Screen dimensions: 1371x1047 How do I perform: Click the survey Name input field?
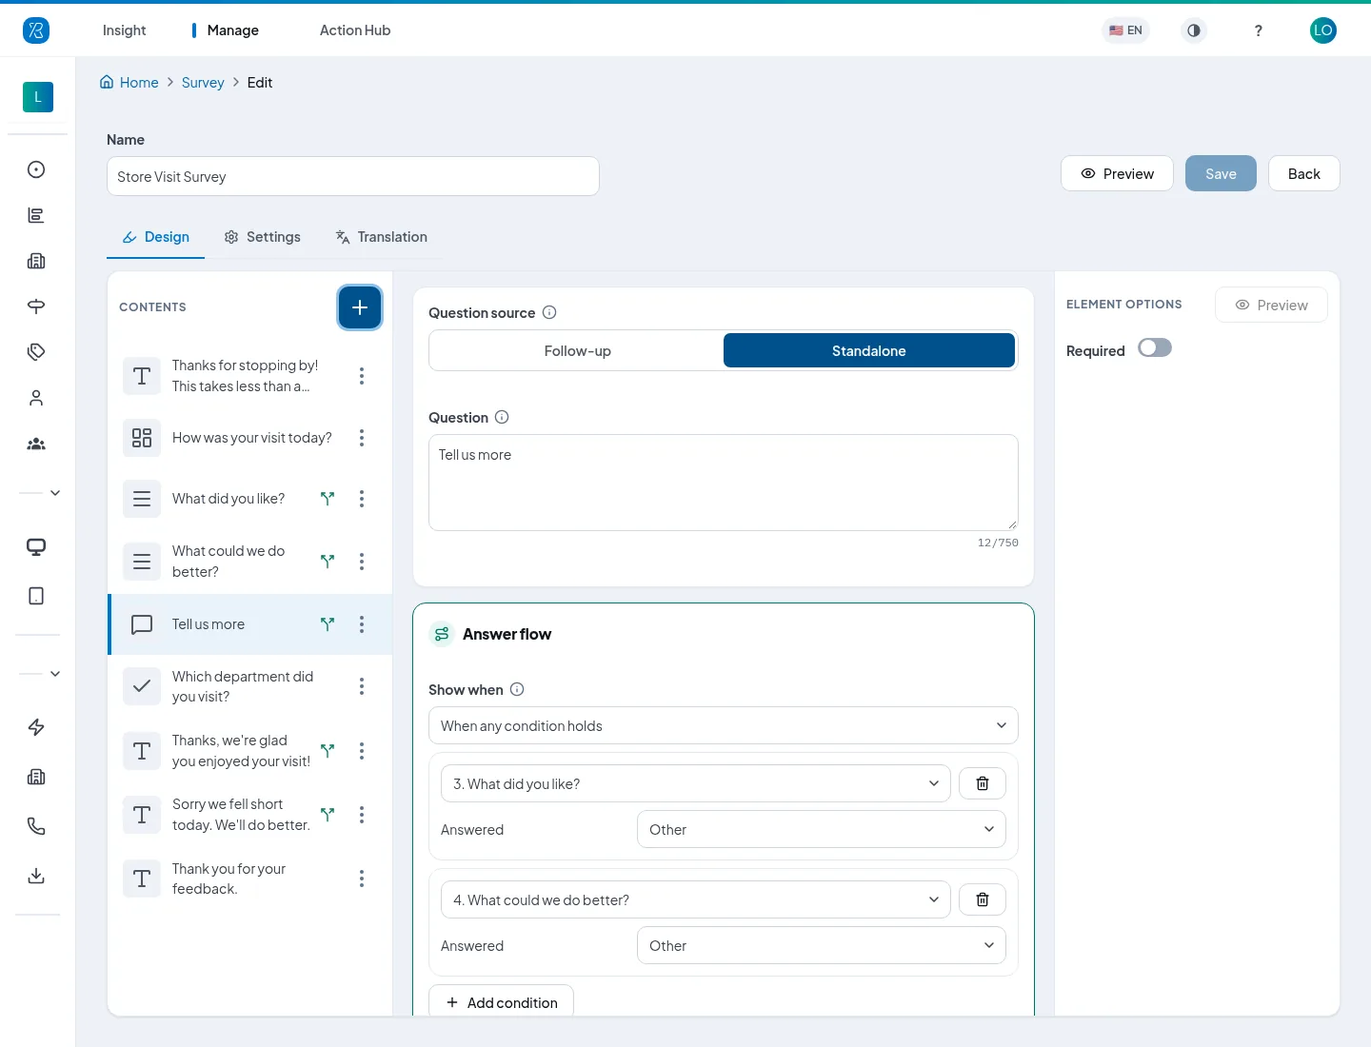tap(353, 176)
